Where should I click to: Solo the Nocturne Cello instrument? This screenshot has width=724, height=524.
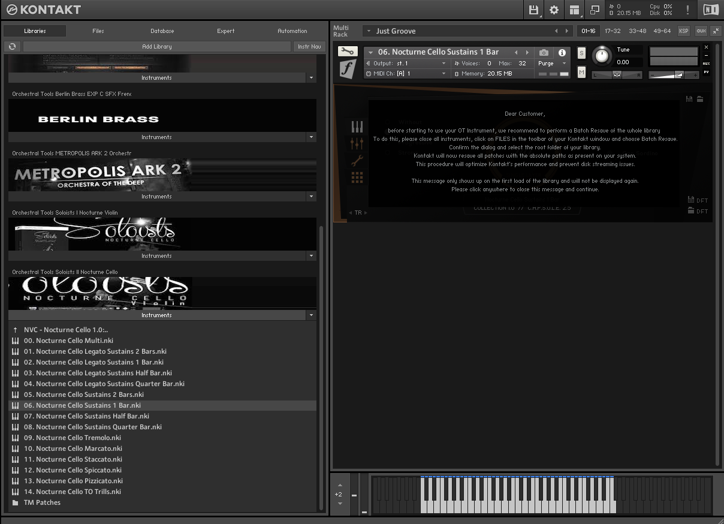(x=581, y=53)
